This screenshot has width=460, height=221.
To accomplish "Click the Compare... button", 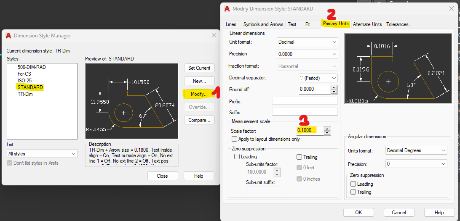I will pyautogui.click(x=199, y=120).
